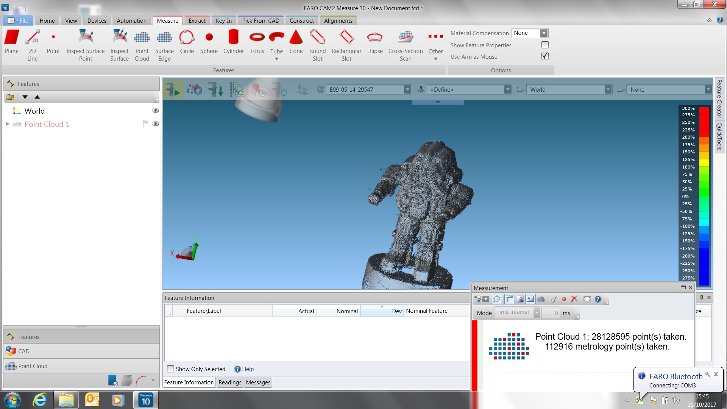Open the World coordinate system dropdown

tap(608, 90)
